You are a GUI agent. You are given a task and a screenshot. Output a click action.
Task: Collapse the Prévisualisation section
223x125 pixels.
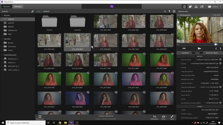coord(178,15)
